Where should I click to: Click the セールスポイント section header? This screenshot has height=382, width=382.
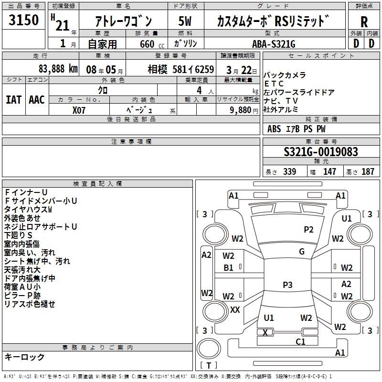pyautogui.click(x=321, y=55)
